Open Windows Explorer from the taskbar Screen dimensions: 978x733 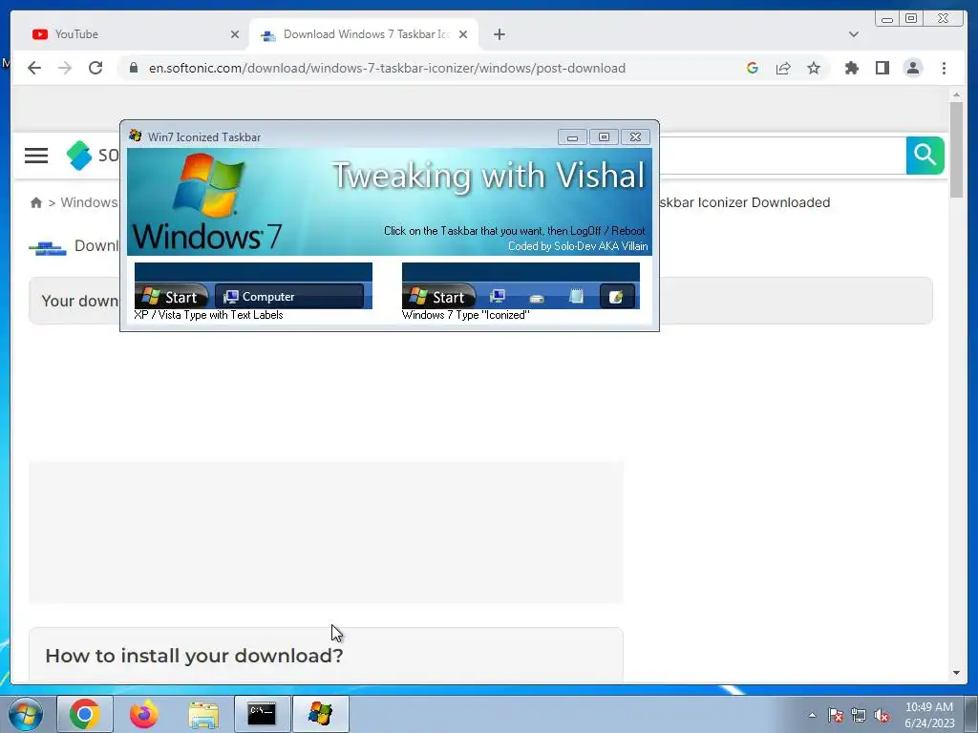point(203,714)
